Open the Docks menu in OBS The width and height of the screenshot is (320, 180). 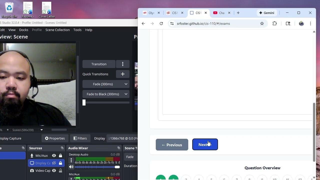pyautogui.click(x=24, y=30)
